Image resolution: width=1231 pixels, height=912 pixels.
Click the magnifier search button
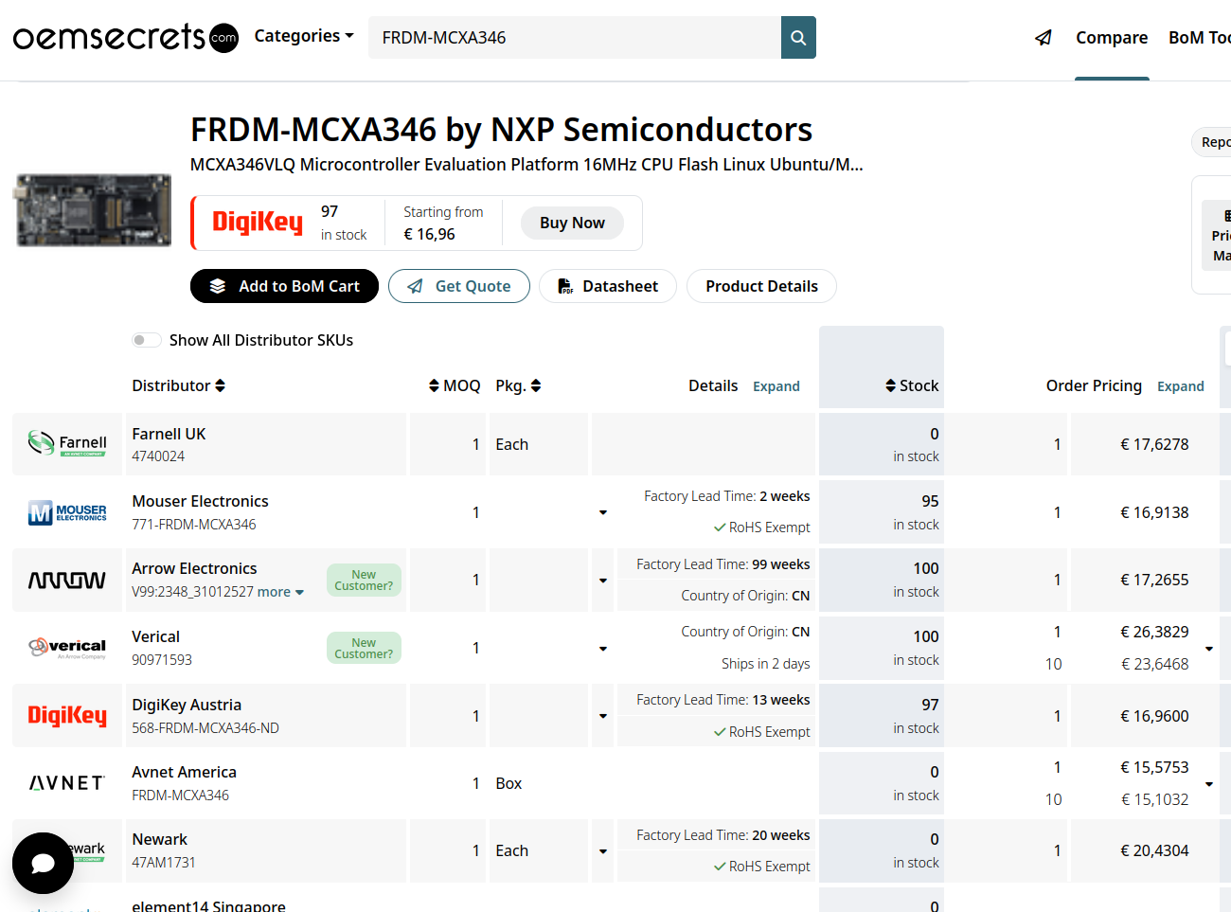798,37
